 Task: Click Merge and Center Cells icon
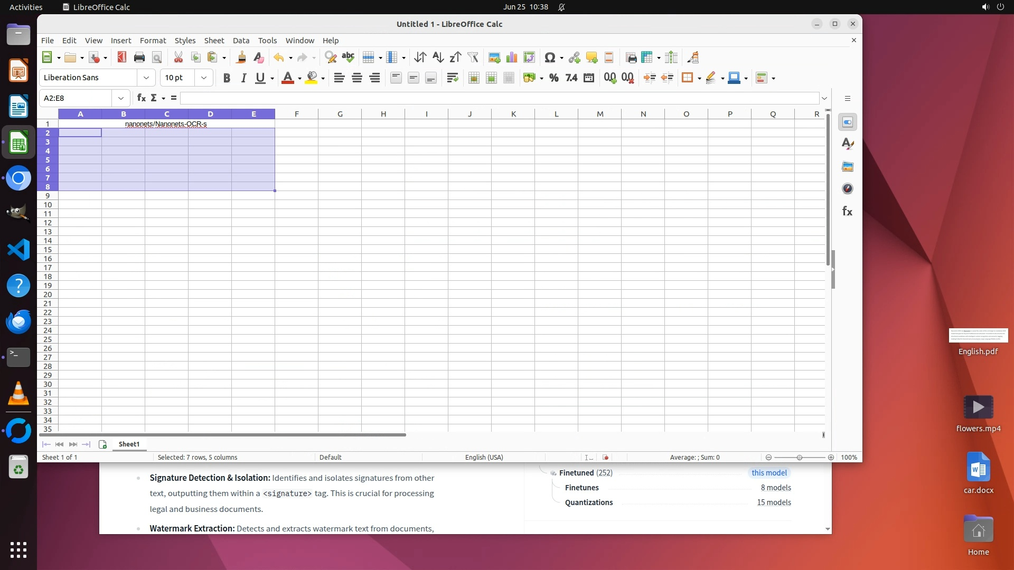(x=474, y=78)
